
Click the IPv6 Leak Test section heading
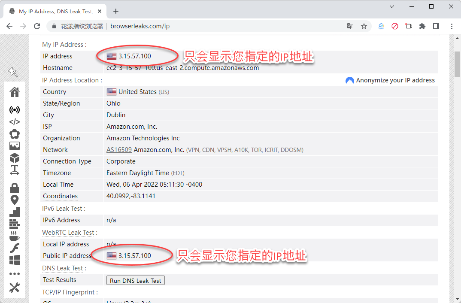click(x=64, y=209)
